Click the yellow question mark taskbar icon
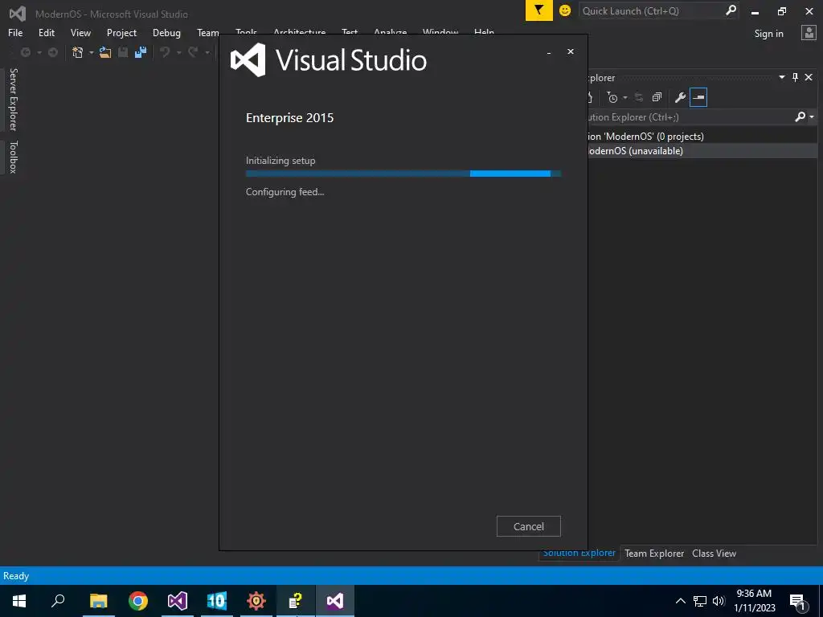823x617 pixels. (296, 600)
